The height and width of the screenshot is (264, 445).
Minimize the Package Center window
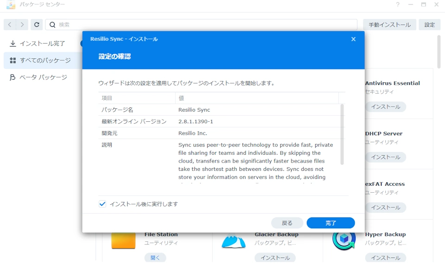pyautogui.click(x=411, y=5)
